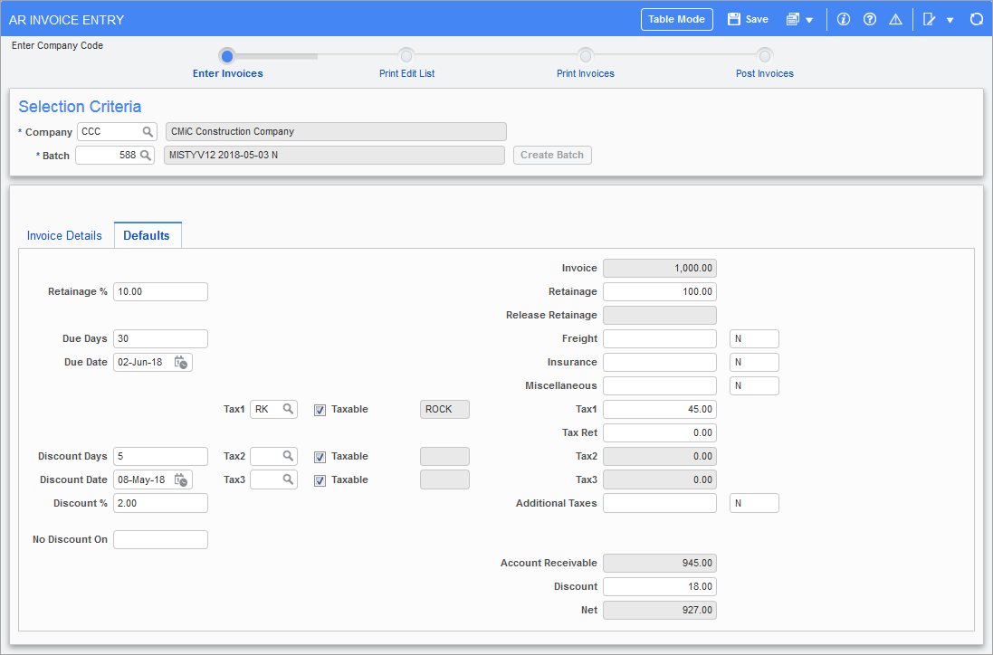Click the Post Invoices progress circle
The image size is (993, 655).
(x=765, y=56)
